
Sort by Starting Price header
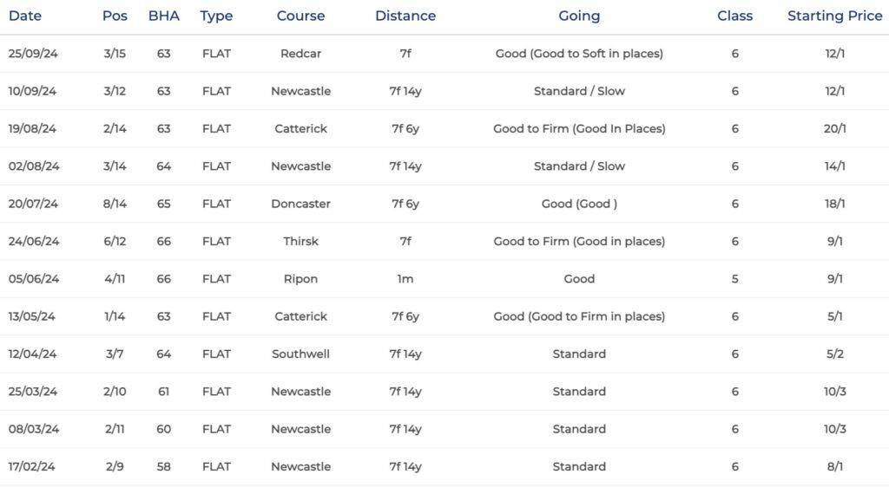pyautogui.click(x=834, y=16)
